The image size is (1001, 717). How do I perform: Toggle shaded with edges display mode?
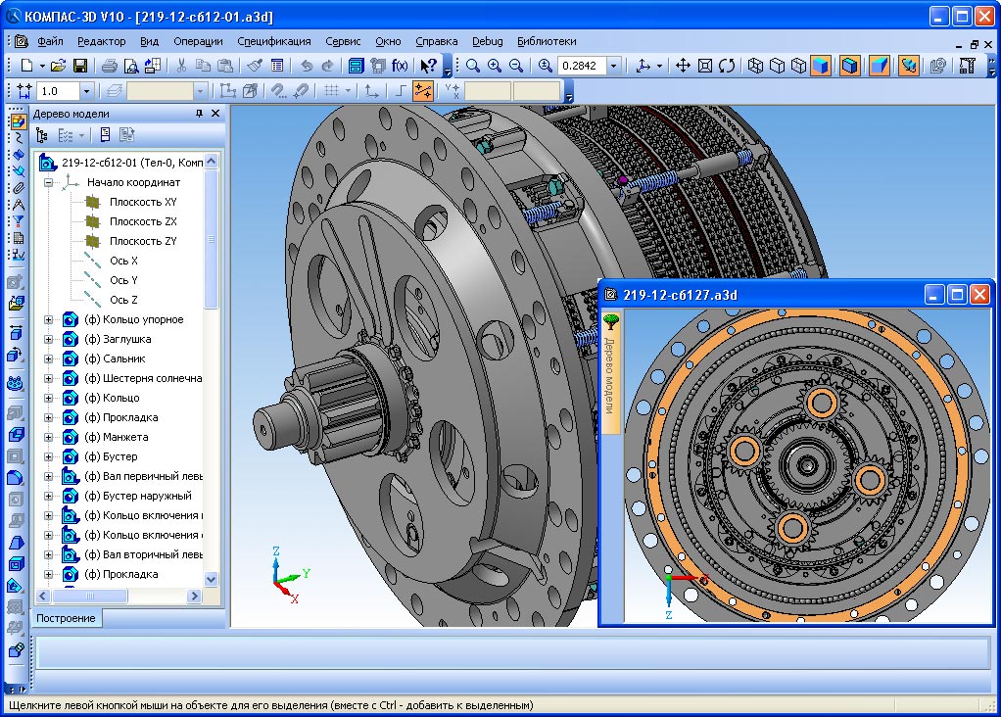coord(849,66)
